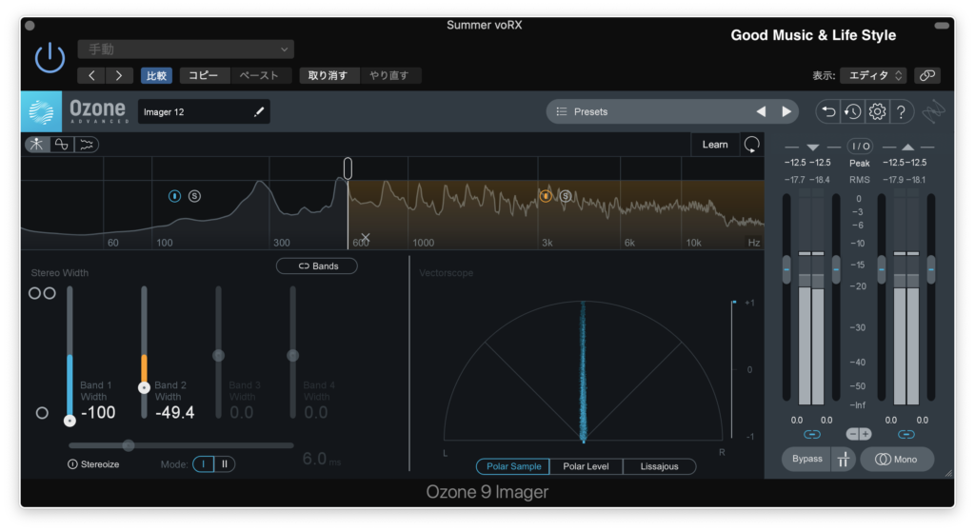Toggle the input channel link icon
The image size is (975, 531).
point(811,434)
